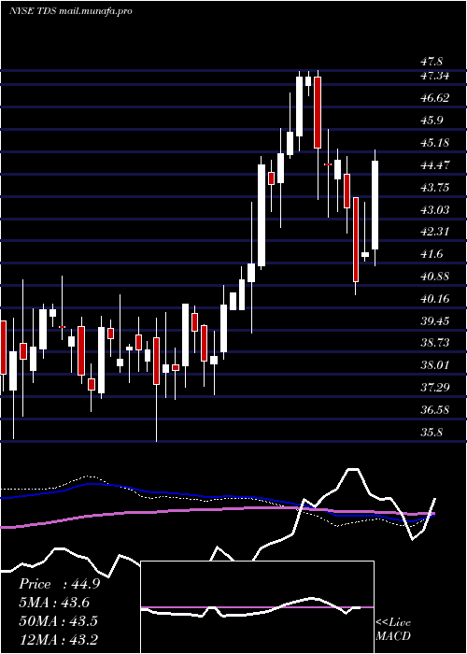Click the 43.75 price axis label
This screenshot has width=467, height=654.
pyautogui.click(x=434, y=187)
